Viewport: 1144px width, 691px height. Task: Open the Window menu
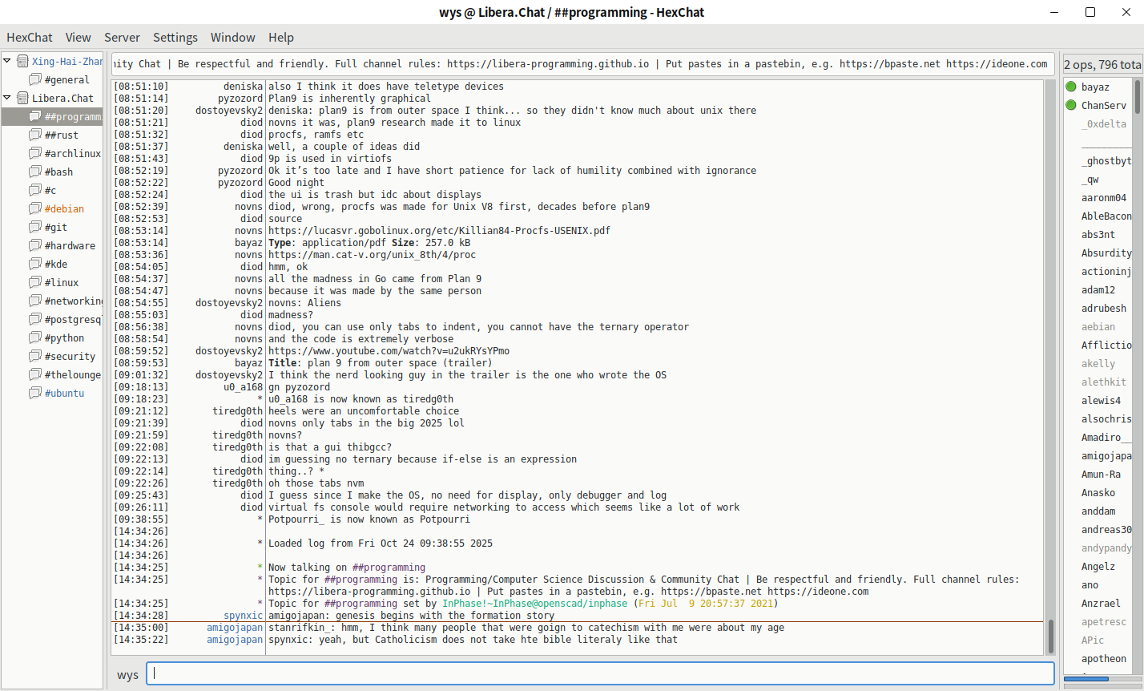coord(232,38)
